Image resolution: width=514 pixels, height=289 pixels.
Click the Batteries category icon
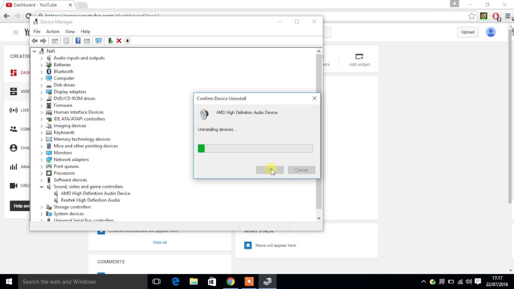click(x=49, y=65)
